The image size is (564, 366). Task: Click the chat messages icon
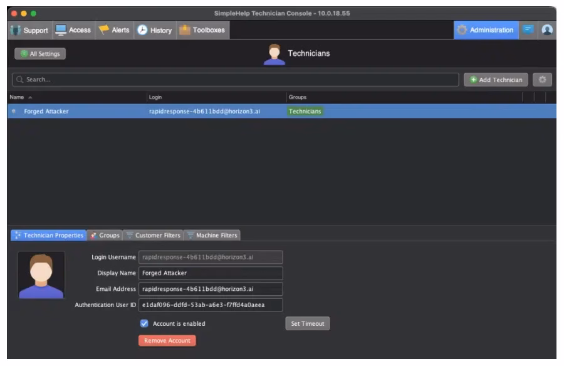[528, 30]
